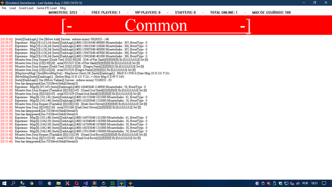The height and width of the screenshot is (187, 332).
Task: Click the GameServer title bar app icon
Action: point(2,3)
